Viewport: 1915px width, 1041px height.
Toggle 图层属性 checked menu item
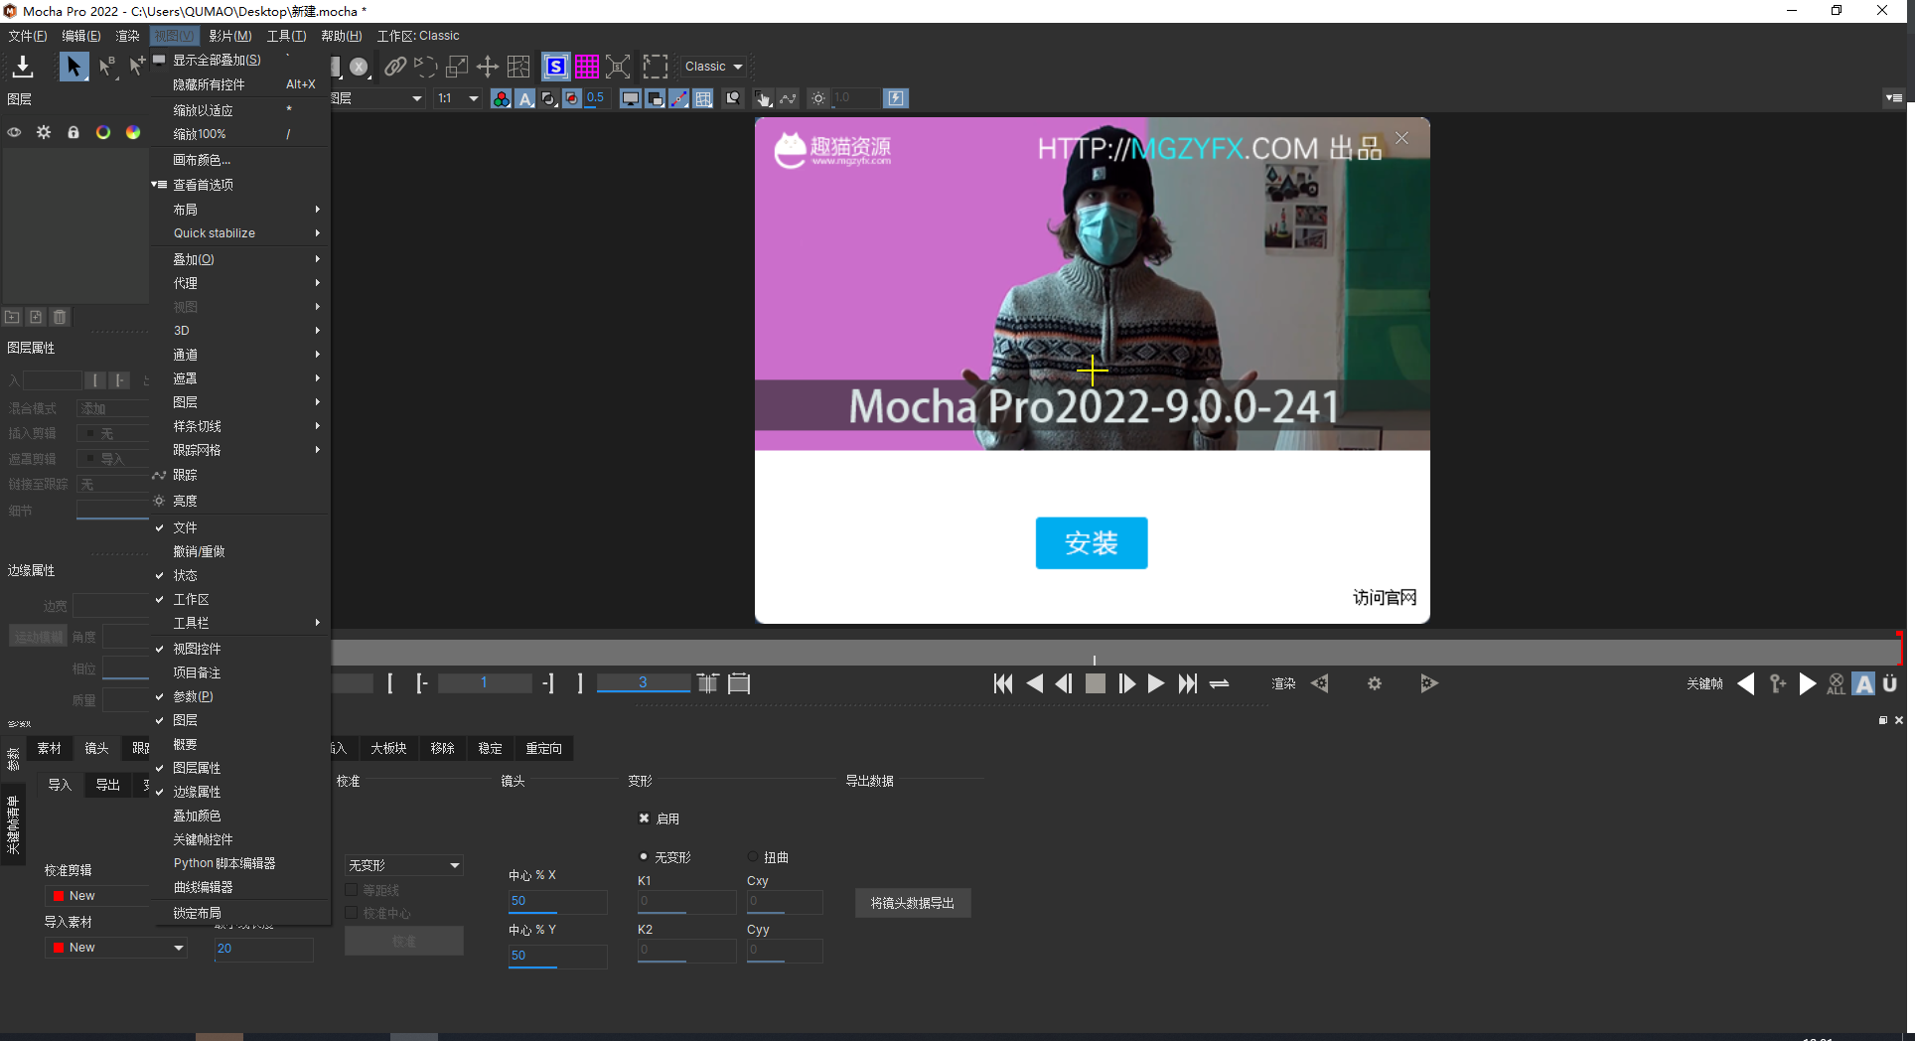pos(239,768)
